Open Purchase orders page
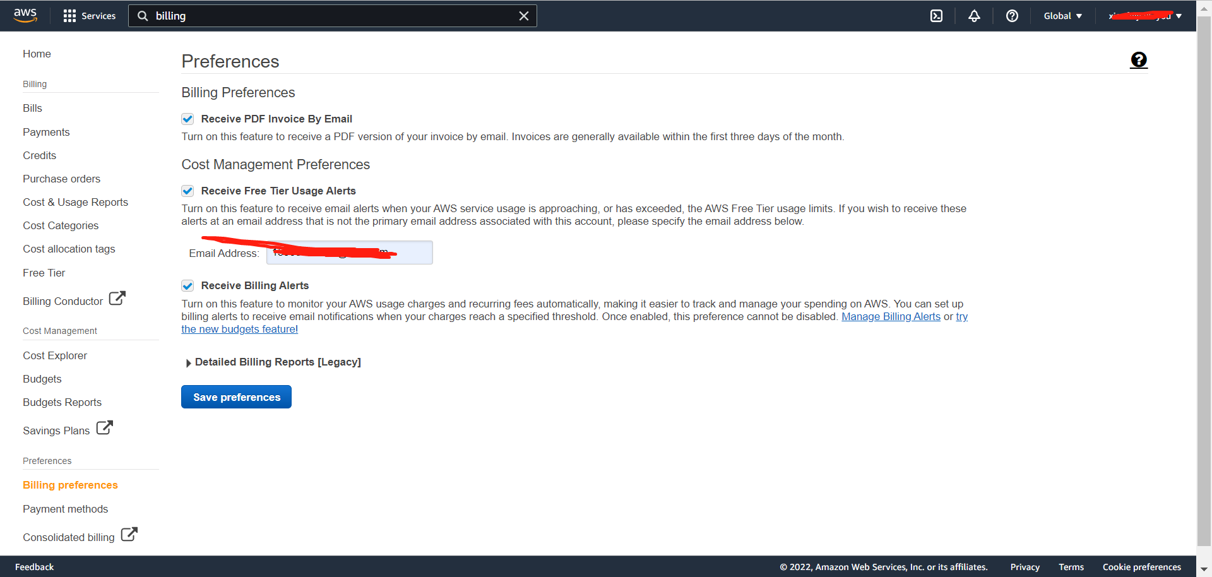 click(x=61, y=179)
